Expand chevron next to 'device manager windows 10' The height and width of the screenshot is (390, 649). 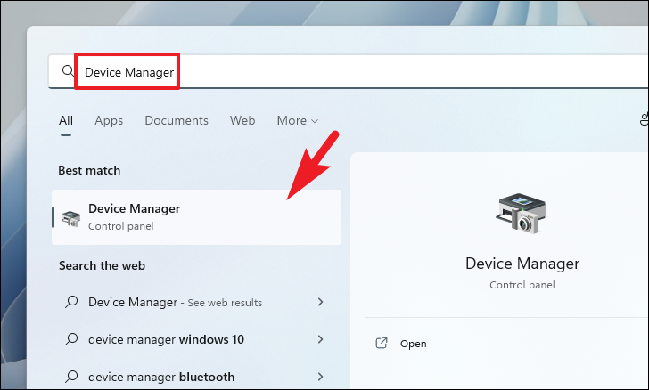point(320,339)
